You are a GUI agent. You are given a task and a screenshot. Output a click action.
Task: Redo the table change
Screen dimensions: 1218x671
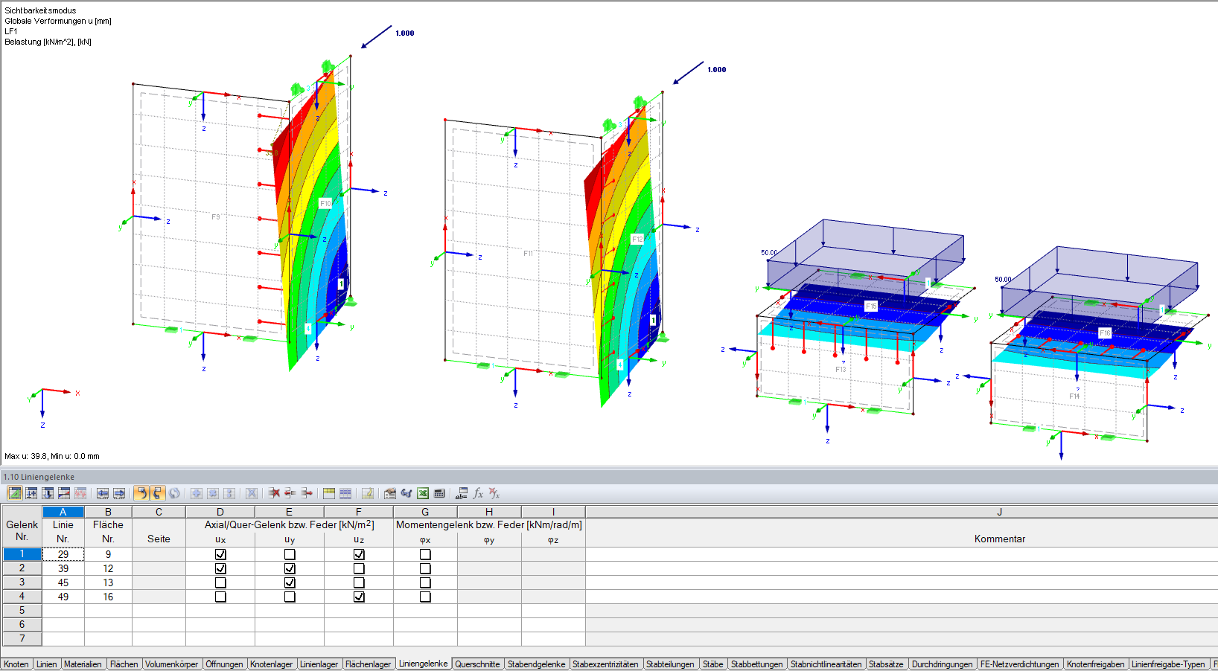pyautogui.click(x=158, y=492)
